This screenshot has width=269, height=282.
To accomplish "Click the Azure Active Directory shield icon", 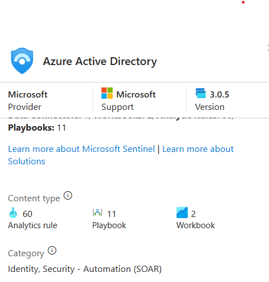I will pos(22,61).
